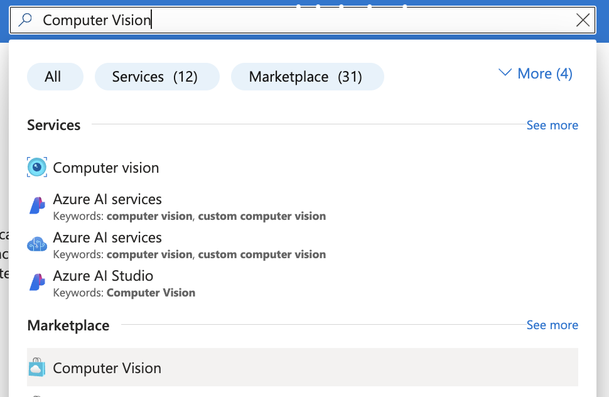Click the Marketplace section heading
Image resolution: width=609 pixels, height=397 pixels.
pyautogui.click(x=68, y=325)
